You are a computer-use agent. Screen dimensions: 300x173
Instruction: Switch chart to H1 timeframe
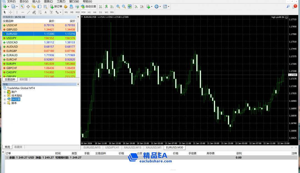coord(89,12)
